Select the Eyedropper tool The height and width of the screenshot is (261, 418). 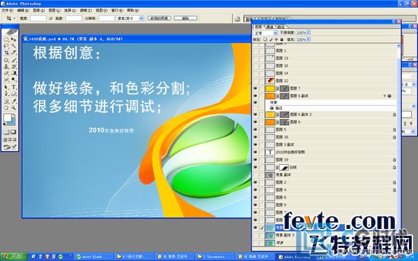[14, 101]
